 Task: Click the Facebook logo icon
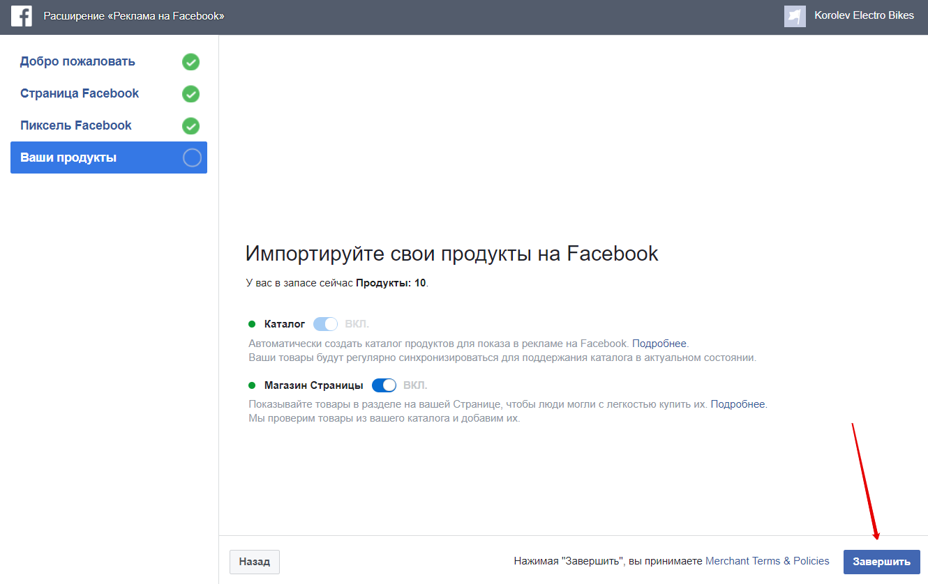click(x=22, y=16)
